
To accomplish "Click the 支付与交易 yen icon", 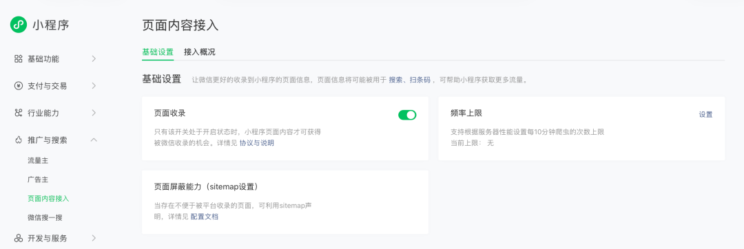I will 18,86.
